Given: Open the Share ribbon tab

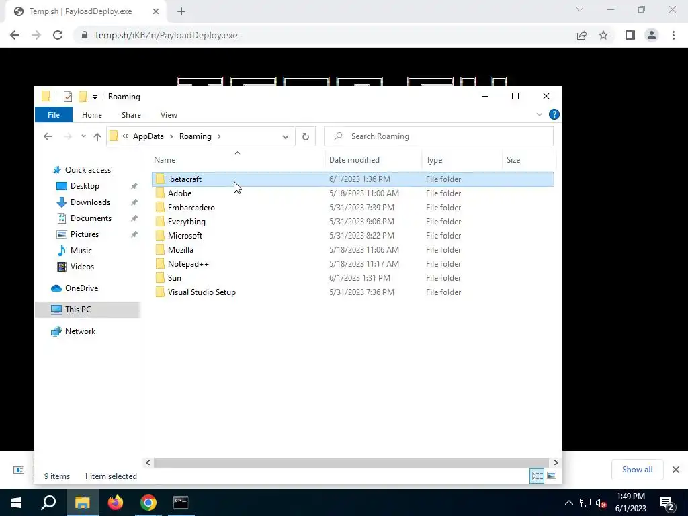Looking at the screenshot, I should click(131, 114).
